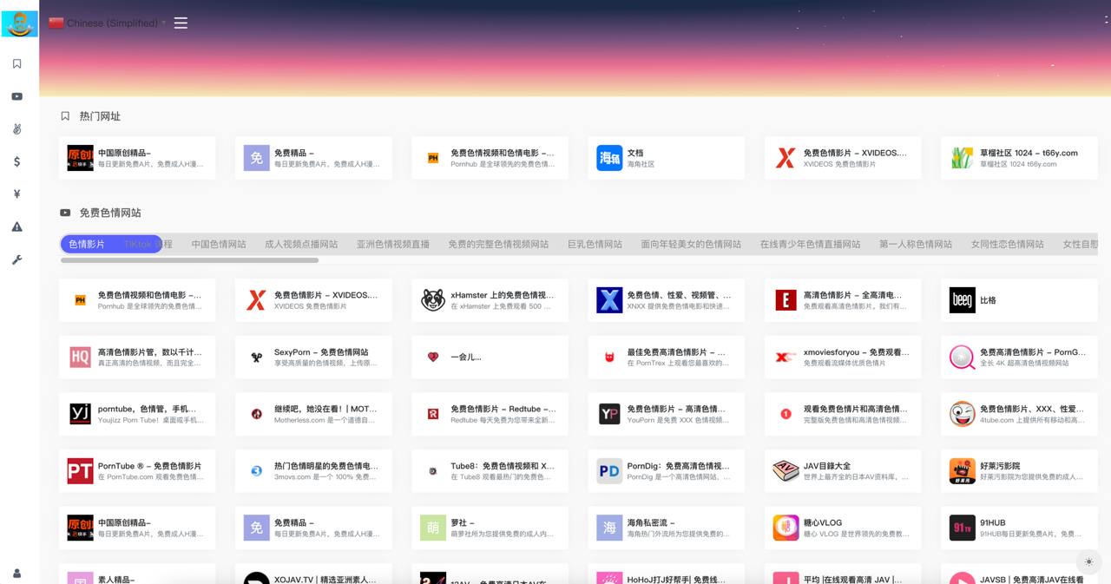Click the 免费色情网站 section heading
1111x584 pixels.
[x=110, y=213]
